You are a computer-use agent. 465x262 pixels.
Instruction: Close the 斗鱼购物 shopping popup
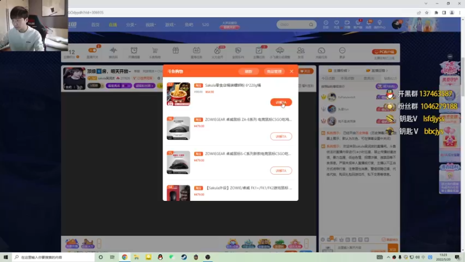click(292, 71)
